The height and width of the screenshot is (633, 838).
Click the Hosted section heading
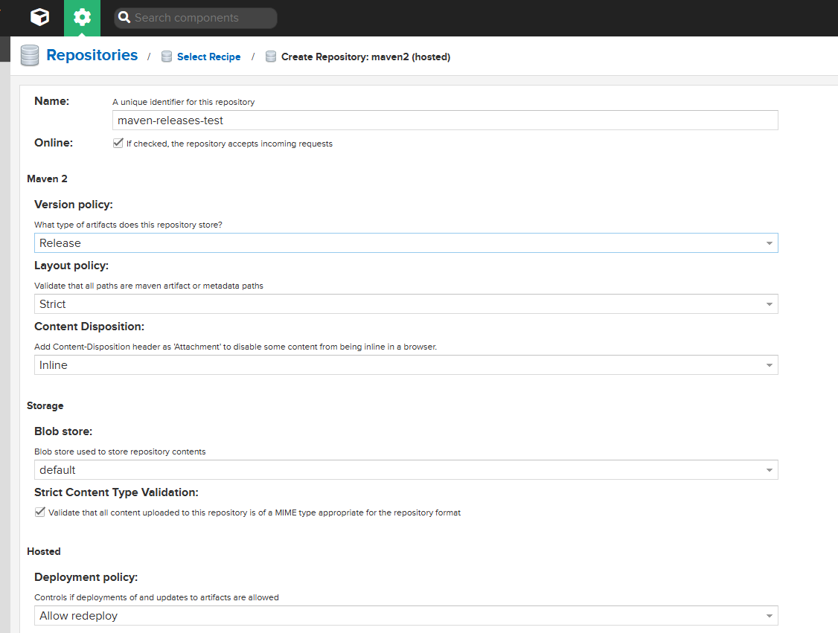(x=44, y=551)
